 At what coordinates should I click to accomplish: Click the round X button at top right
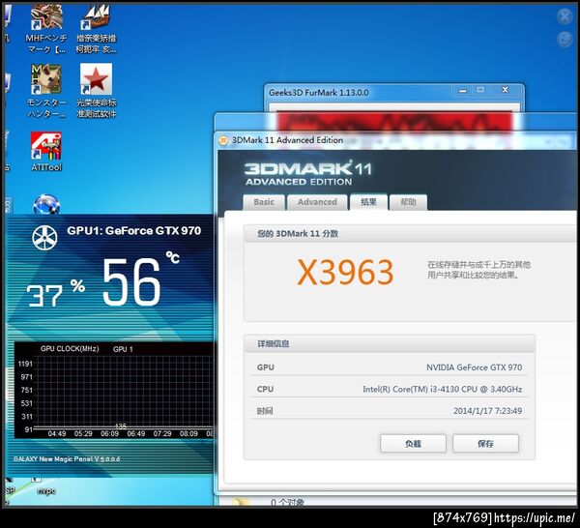(565, 16)
